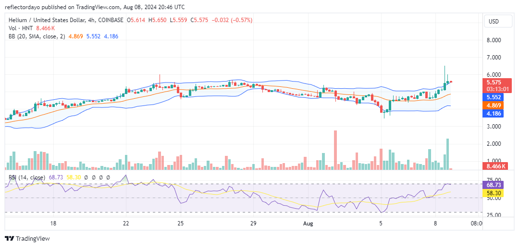This screenshot has width=519, height=247.
Task: Click the TradingView logo at bottom left
Action: (27, 238)
